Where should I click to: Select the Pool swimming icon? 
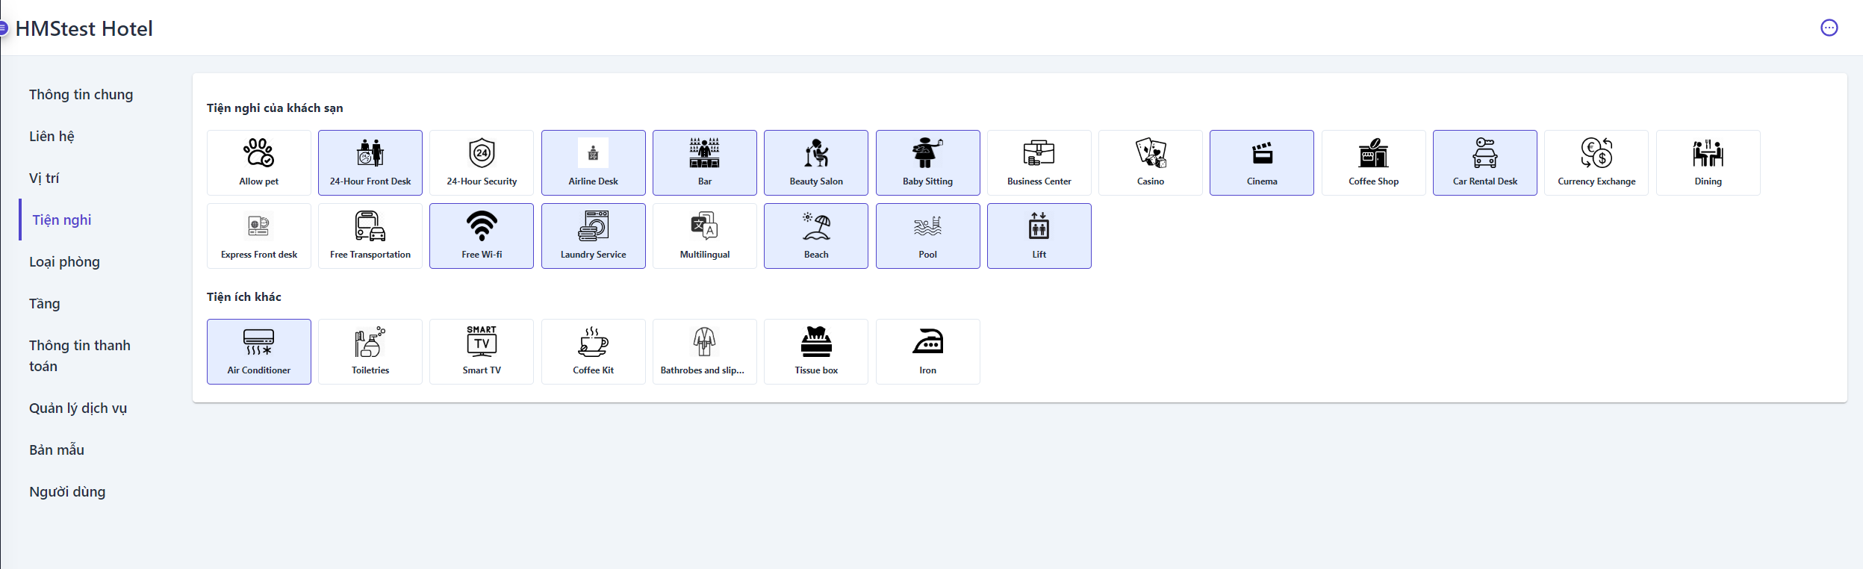[927, 226]
